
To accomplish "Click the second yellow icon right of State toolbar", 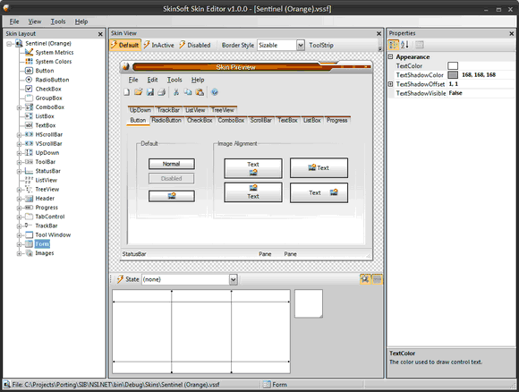I will [x=377, y=279].
